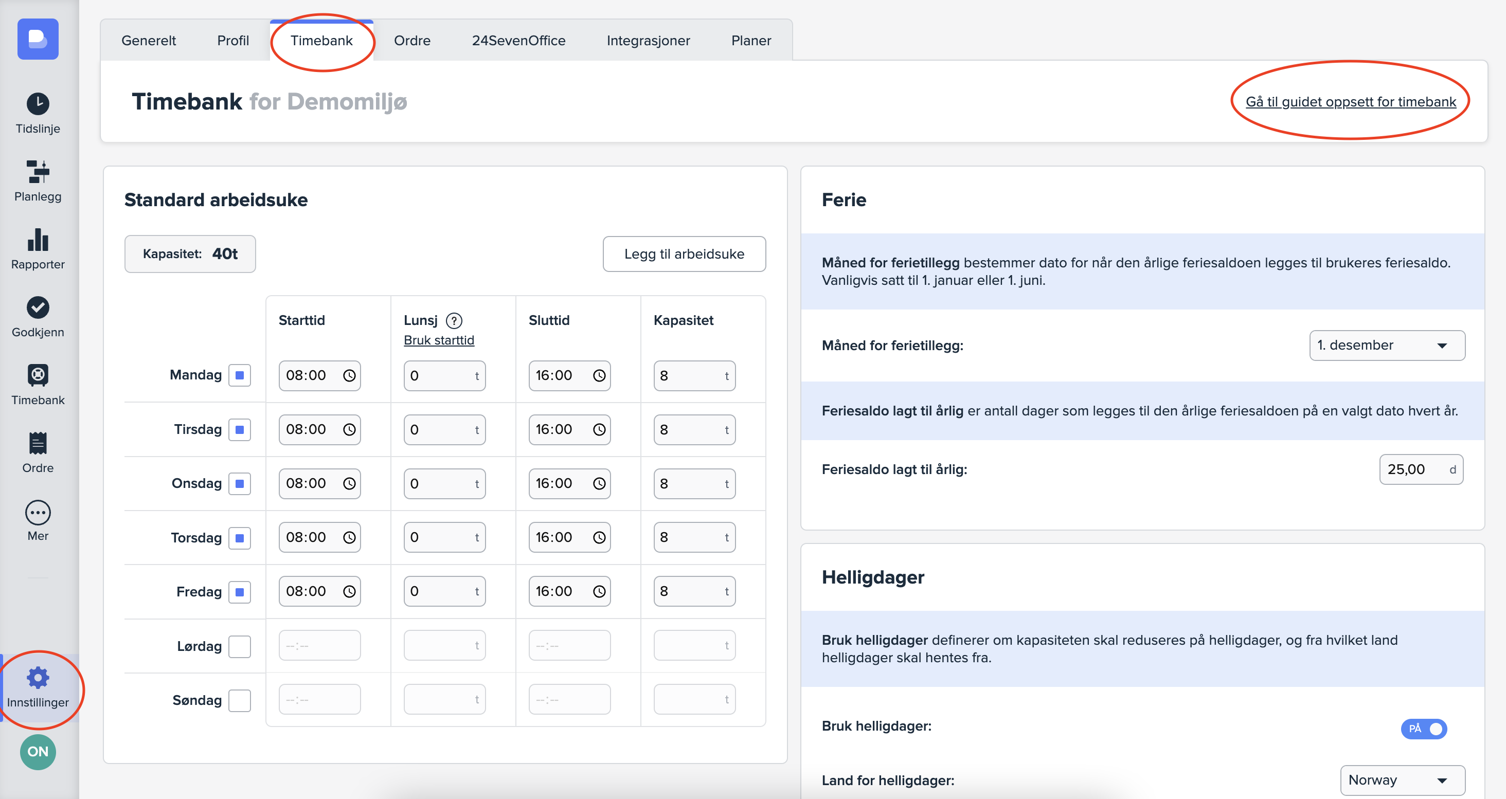The width and height of the screenshot is (1506, 799).
Task: Click the Lunsj help question mark icon
Action: click(454, 320)
